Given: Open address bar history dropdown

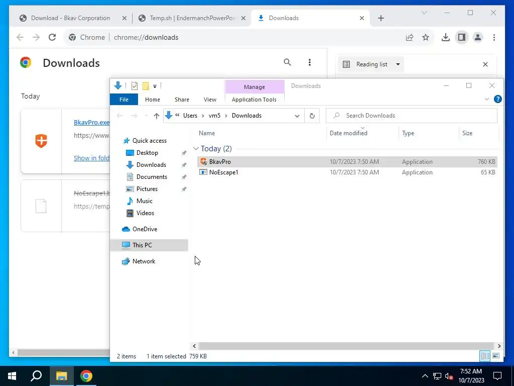Looking at the screenshot, I should pos(297,116).
